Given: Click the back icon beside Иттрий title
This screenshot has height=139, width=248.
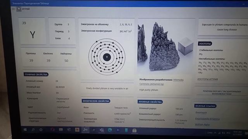Looking at the screenshot, I should coord(19,9).
